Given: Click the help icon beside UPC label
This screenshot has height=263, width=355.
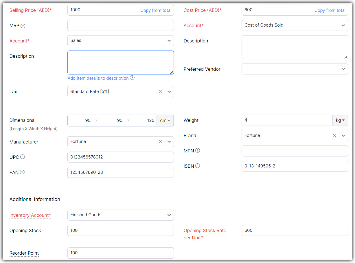Looking at the screenshot, I should pos(23,157).
